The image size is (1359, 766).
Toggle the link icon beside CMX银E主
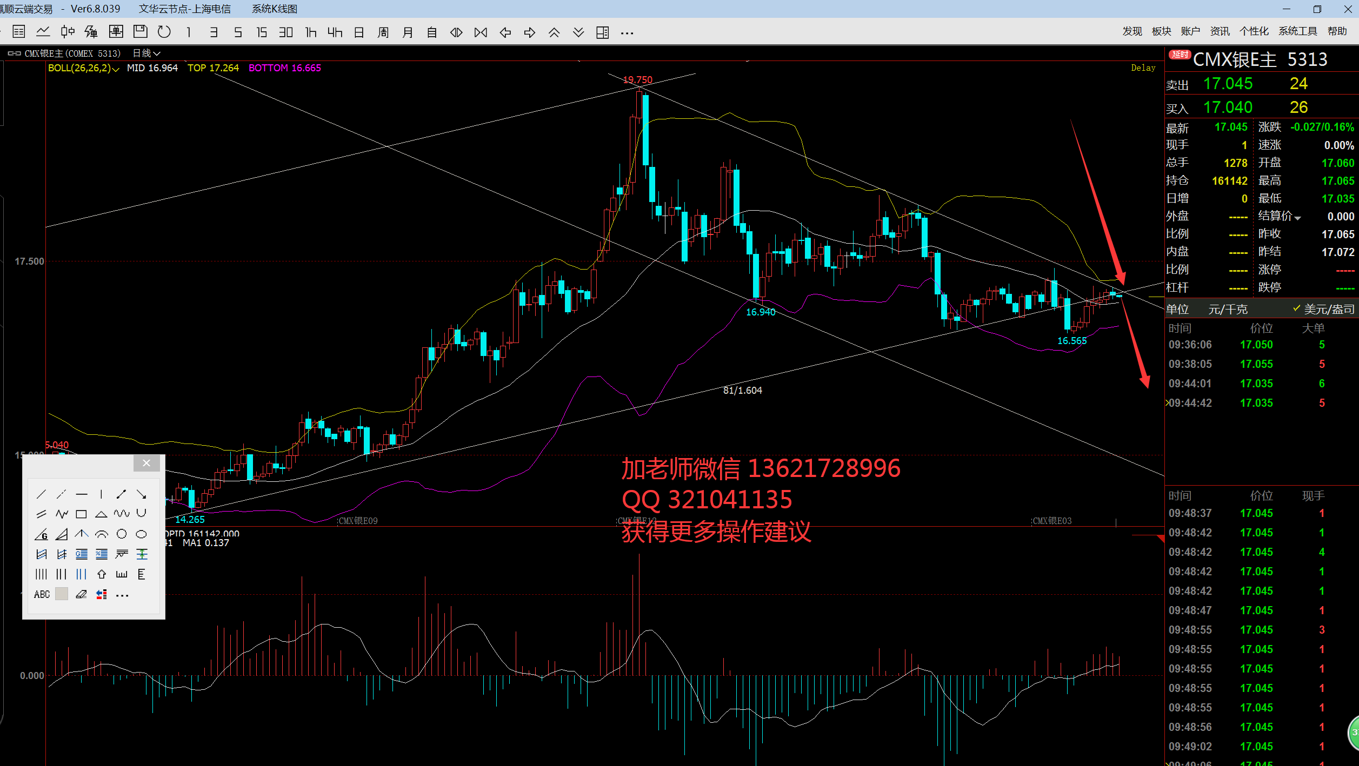(x=14, y=53)
